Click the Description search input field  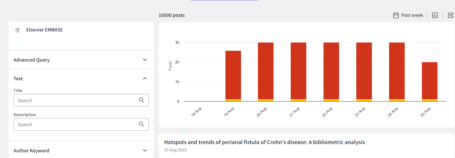click(x=76, y=124)
